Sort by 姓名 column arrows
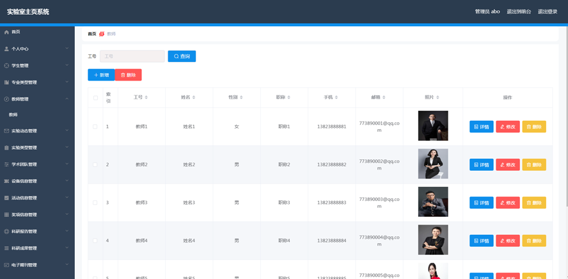The width and height of the screenshot is (568, 279). pos(194,97)
